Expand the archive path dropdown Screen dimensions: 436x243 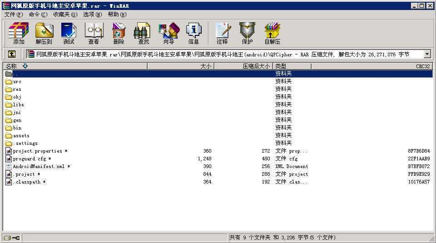coord(427,55)
